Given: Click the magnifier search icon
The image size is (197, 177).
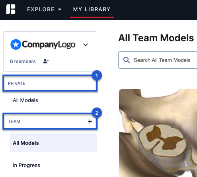Looking at the screenshot, I should click(127, 60).
